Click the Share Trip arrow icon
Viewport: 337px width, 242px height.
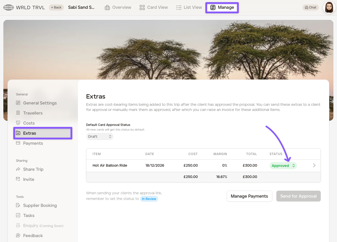18,169
